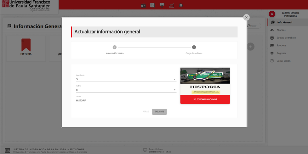Click the radio icon in top bar

click(x=143, y=5)
